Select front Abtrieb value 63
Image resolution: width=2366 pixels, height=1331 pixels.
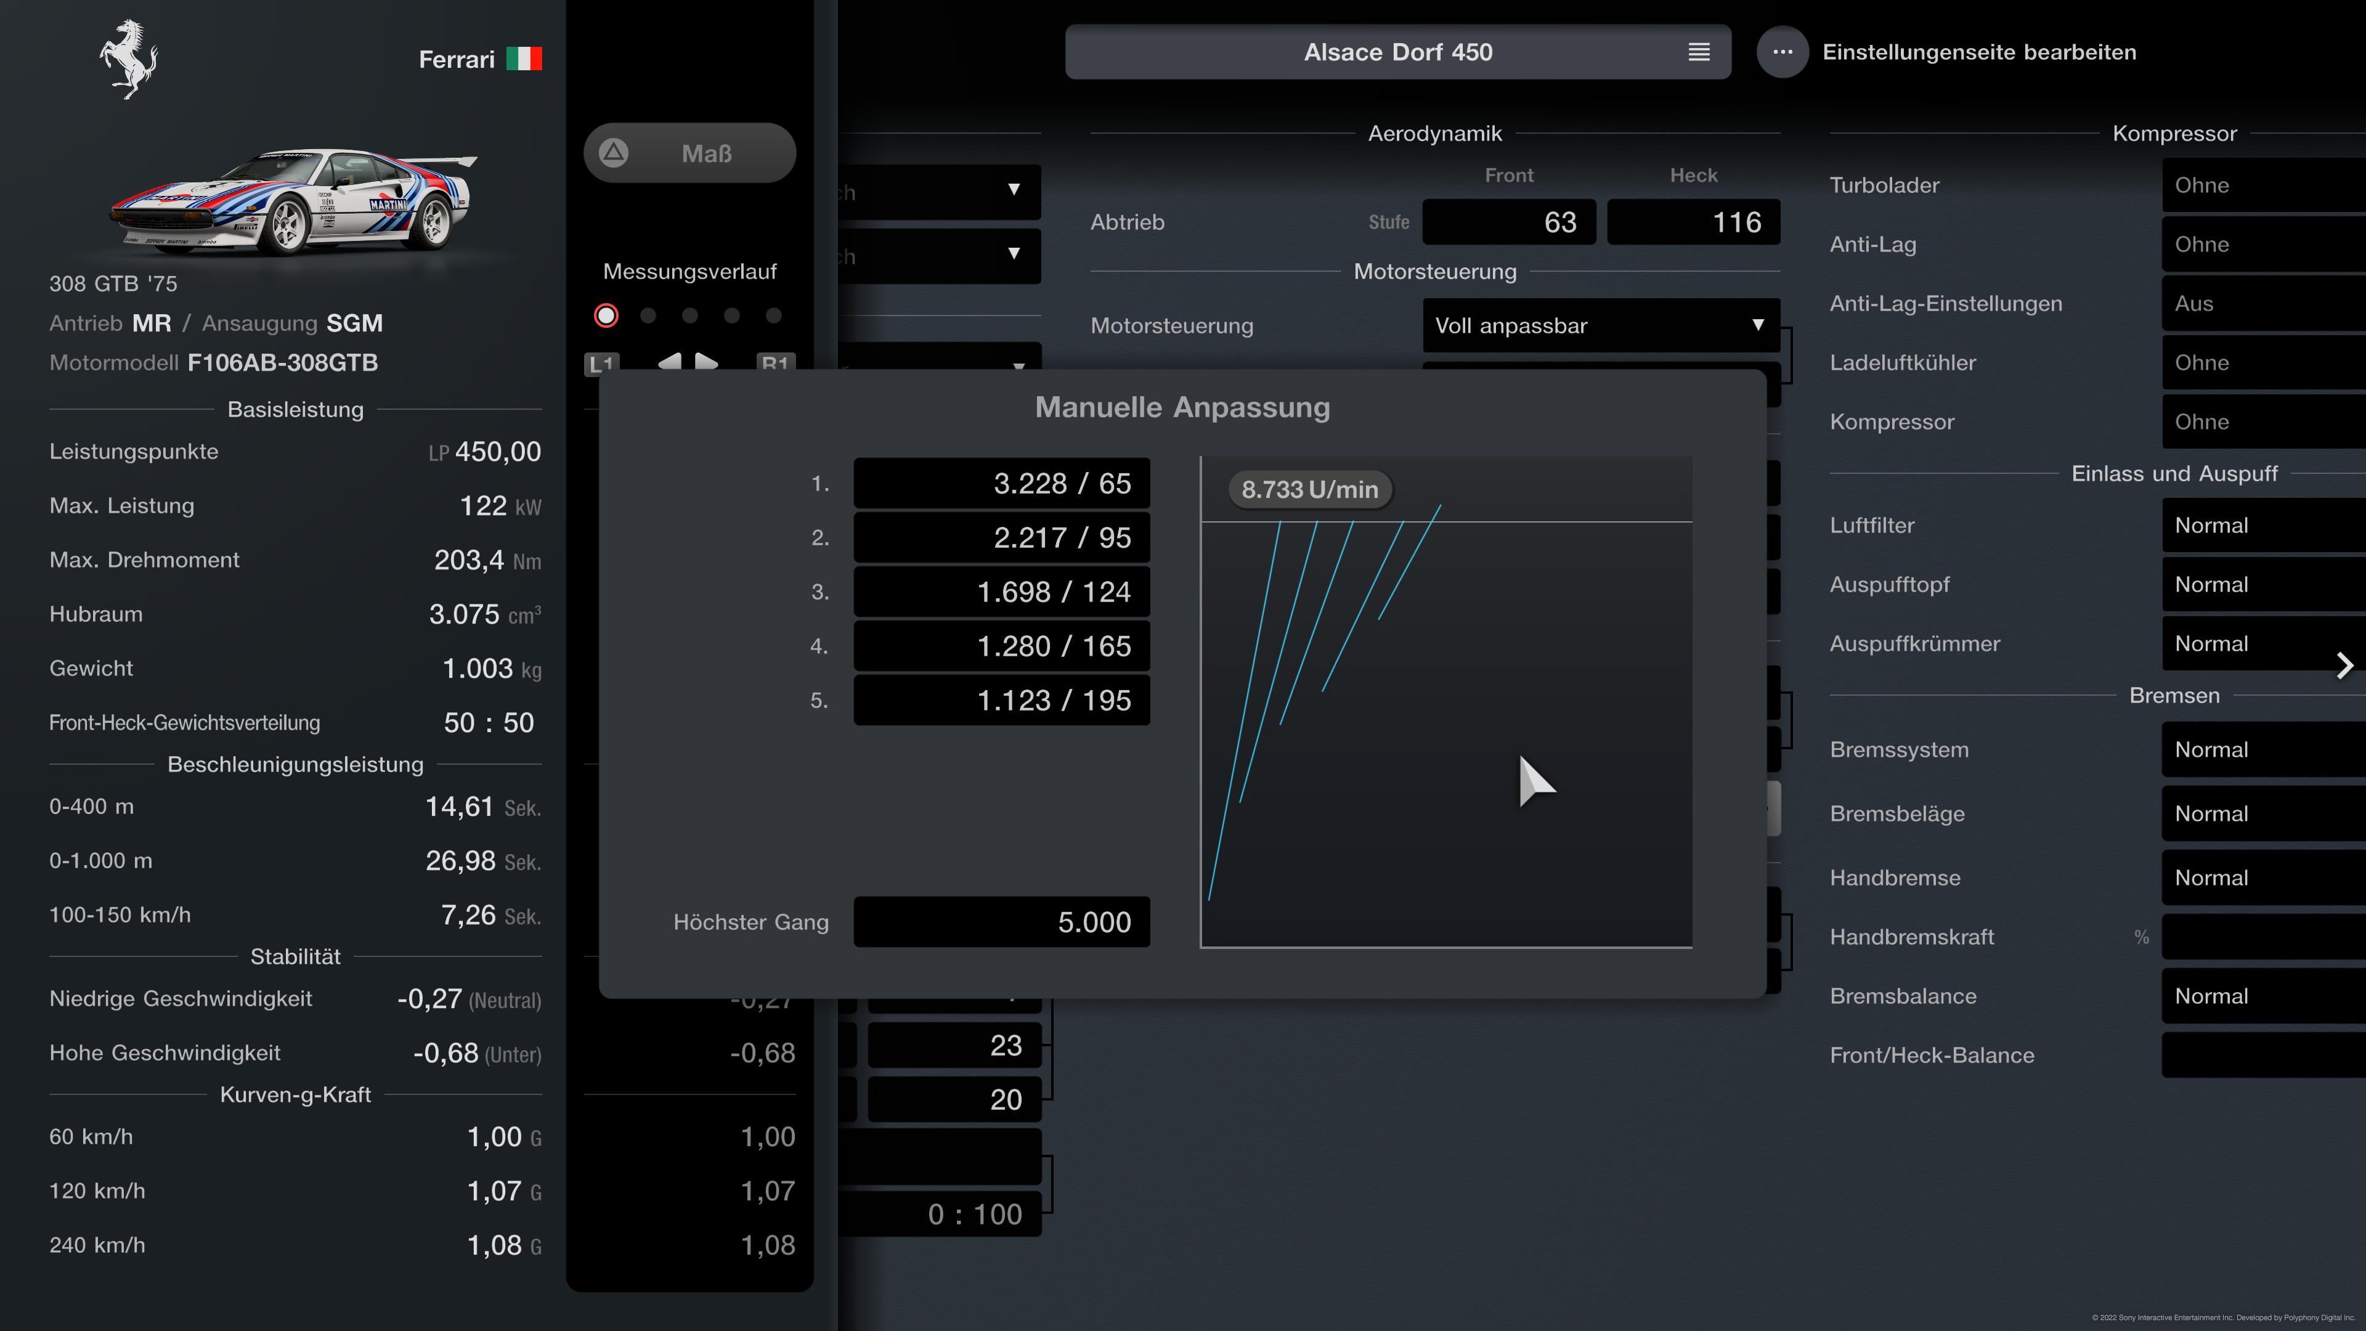click(x=1508, y=222)
